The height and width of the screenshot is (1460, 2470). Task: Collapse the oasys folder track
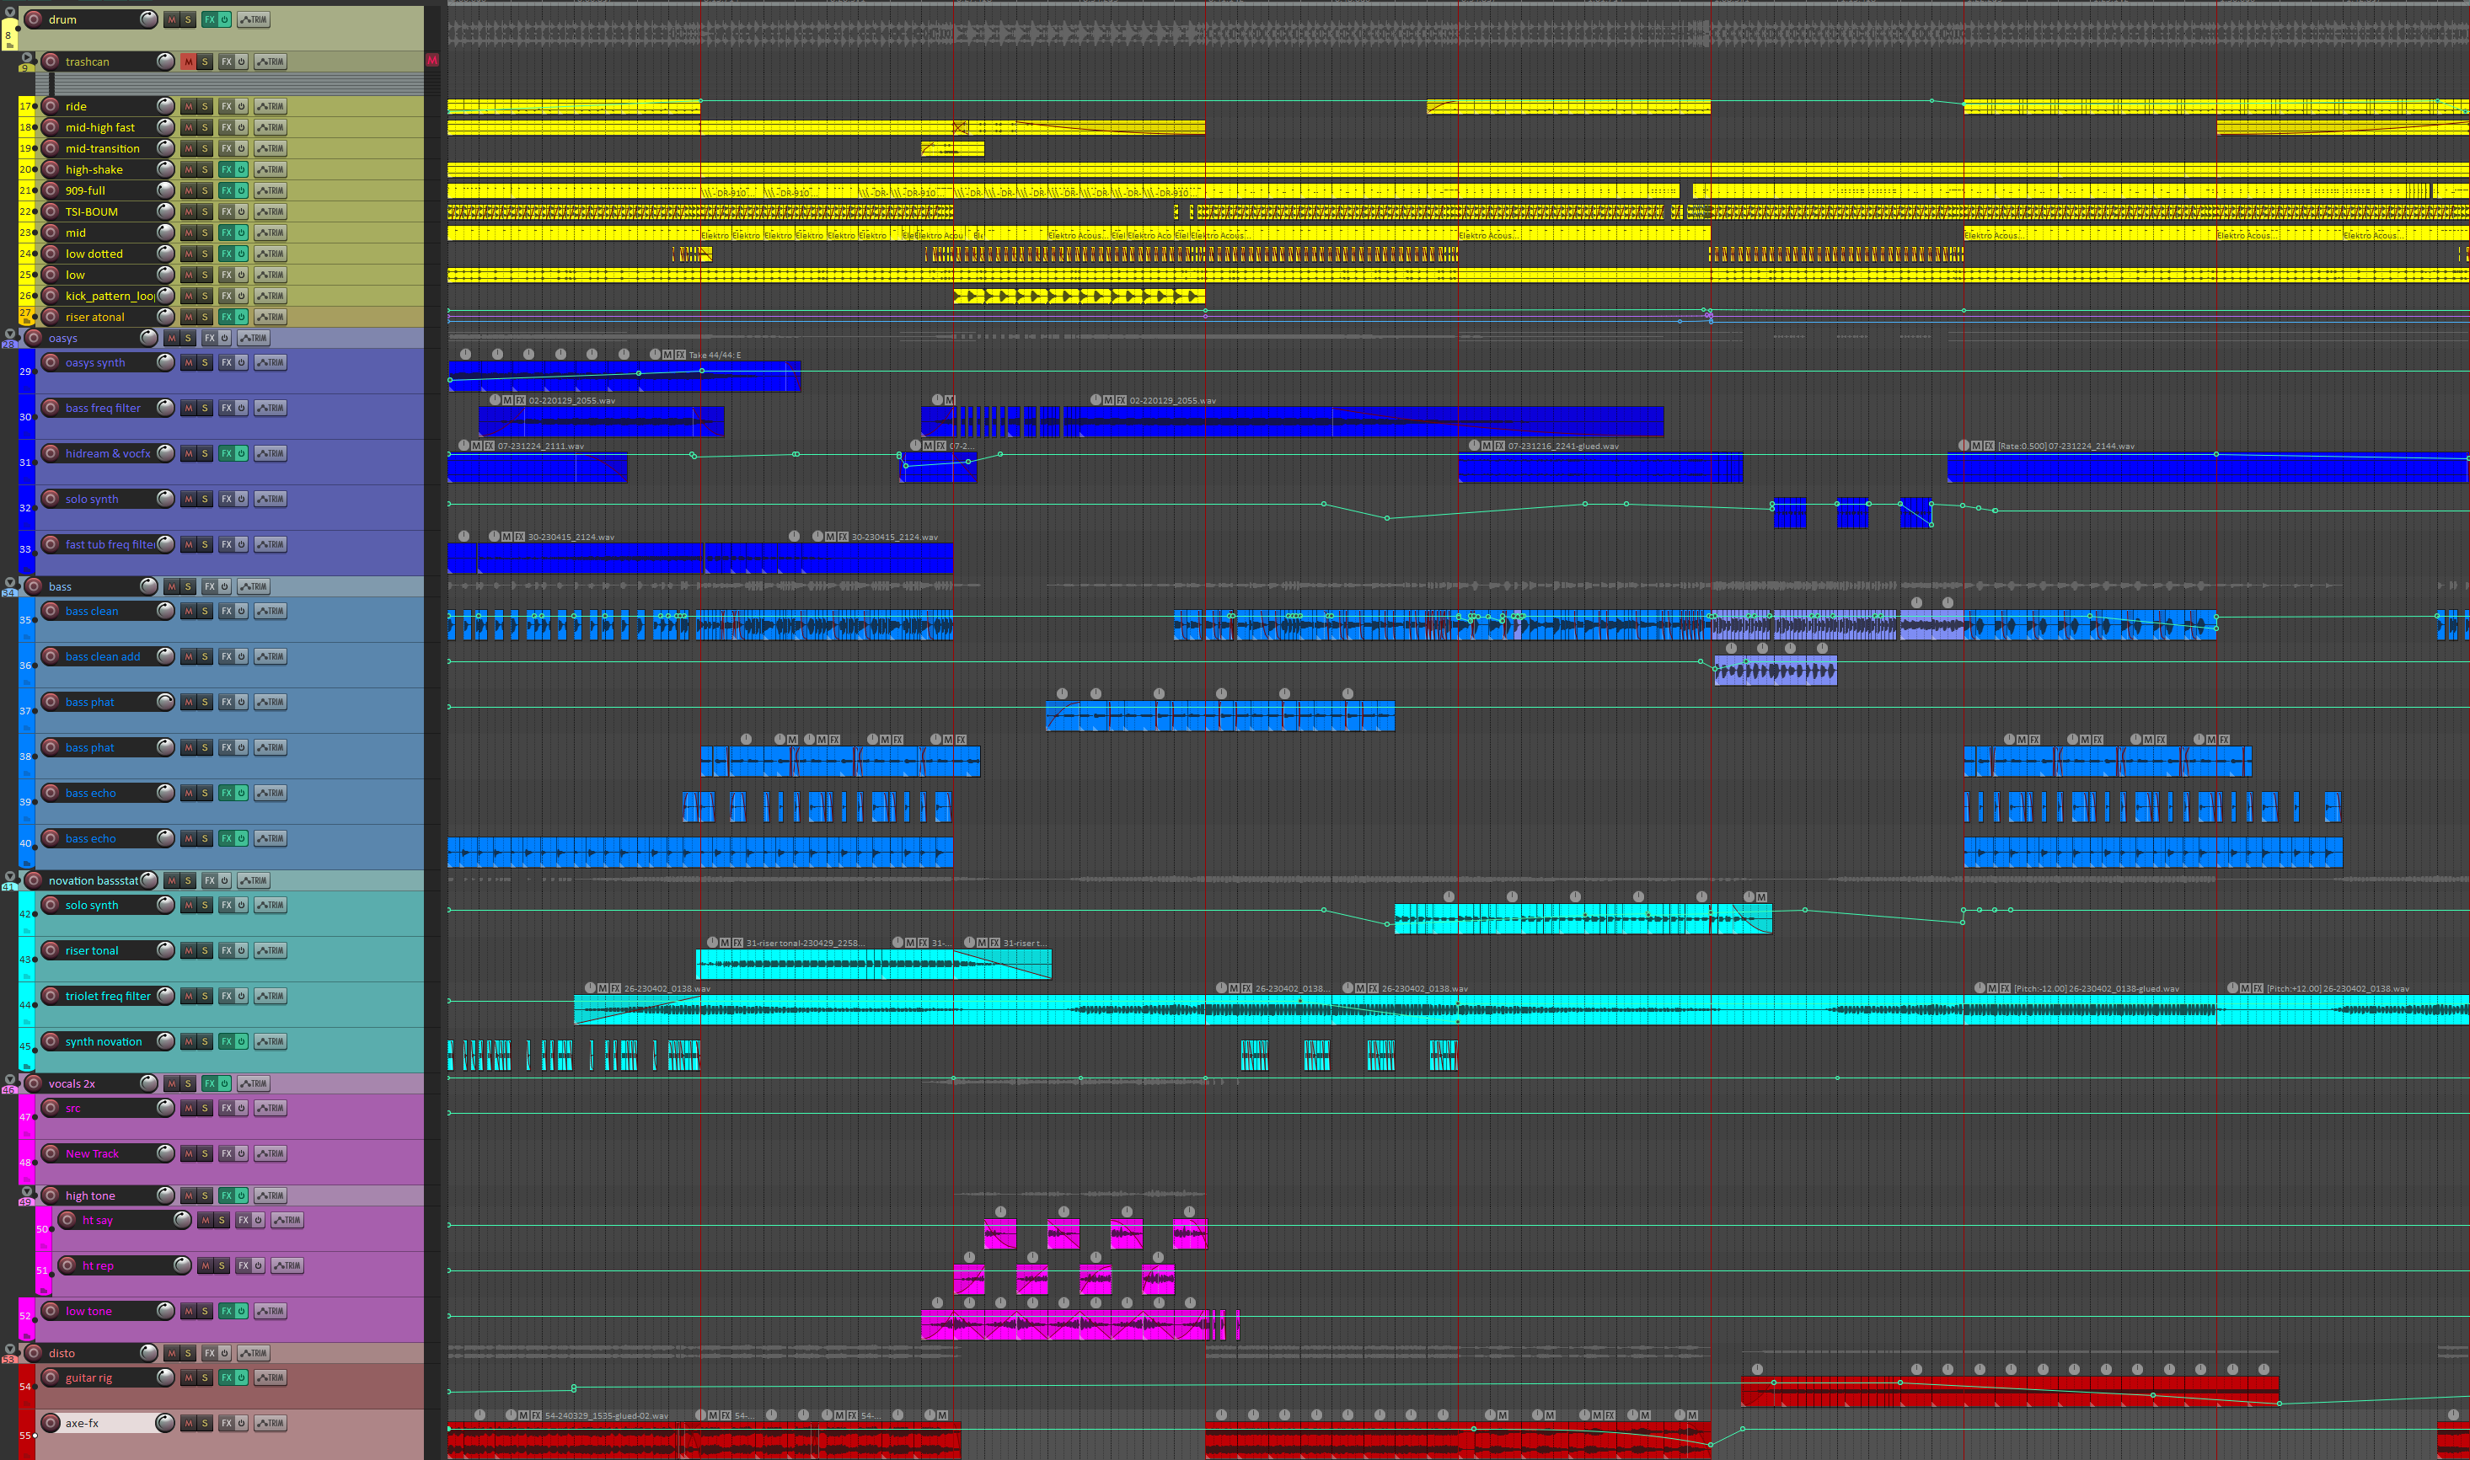11,334
